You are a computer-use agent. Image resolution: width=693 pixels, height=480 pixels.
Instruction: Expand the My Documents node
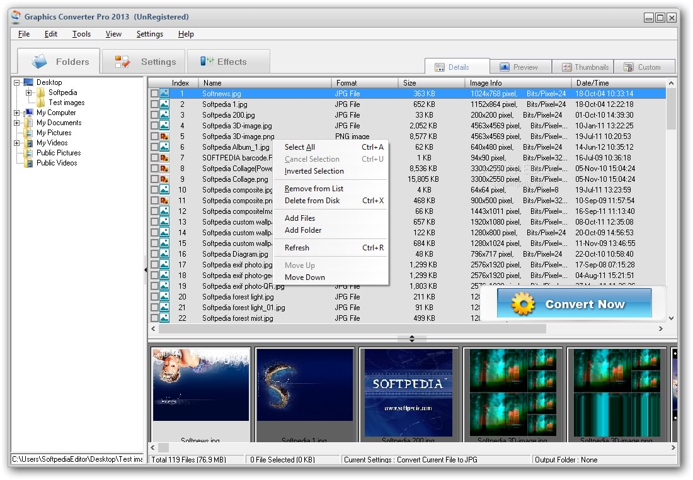tap(17, 123)
